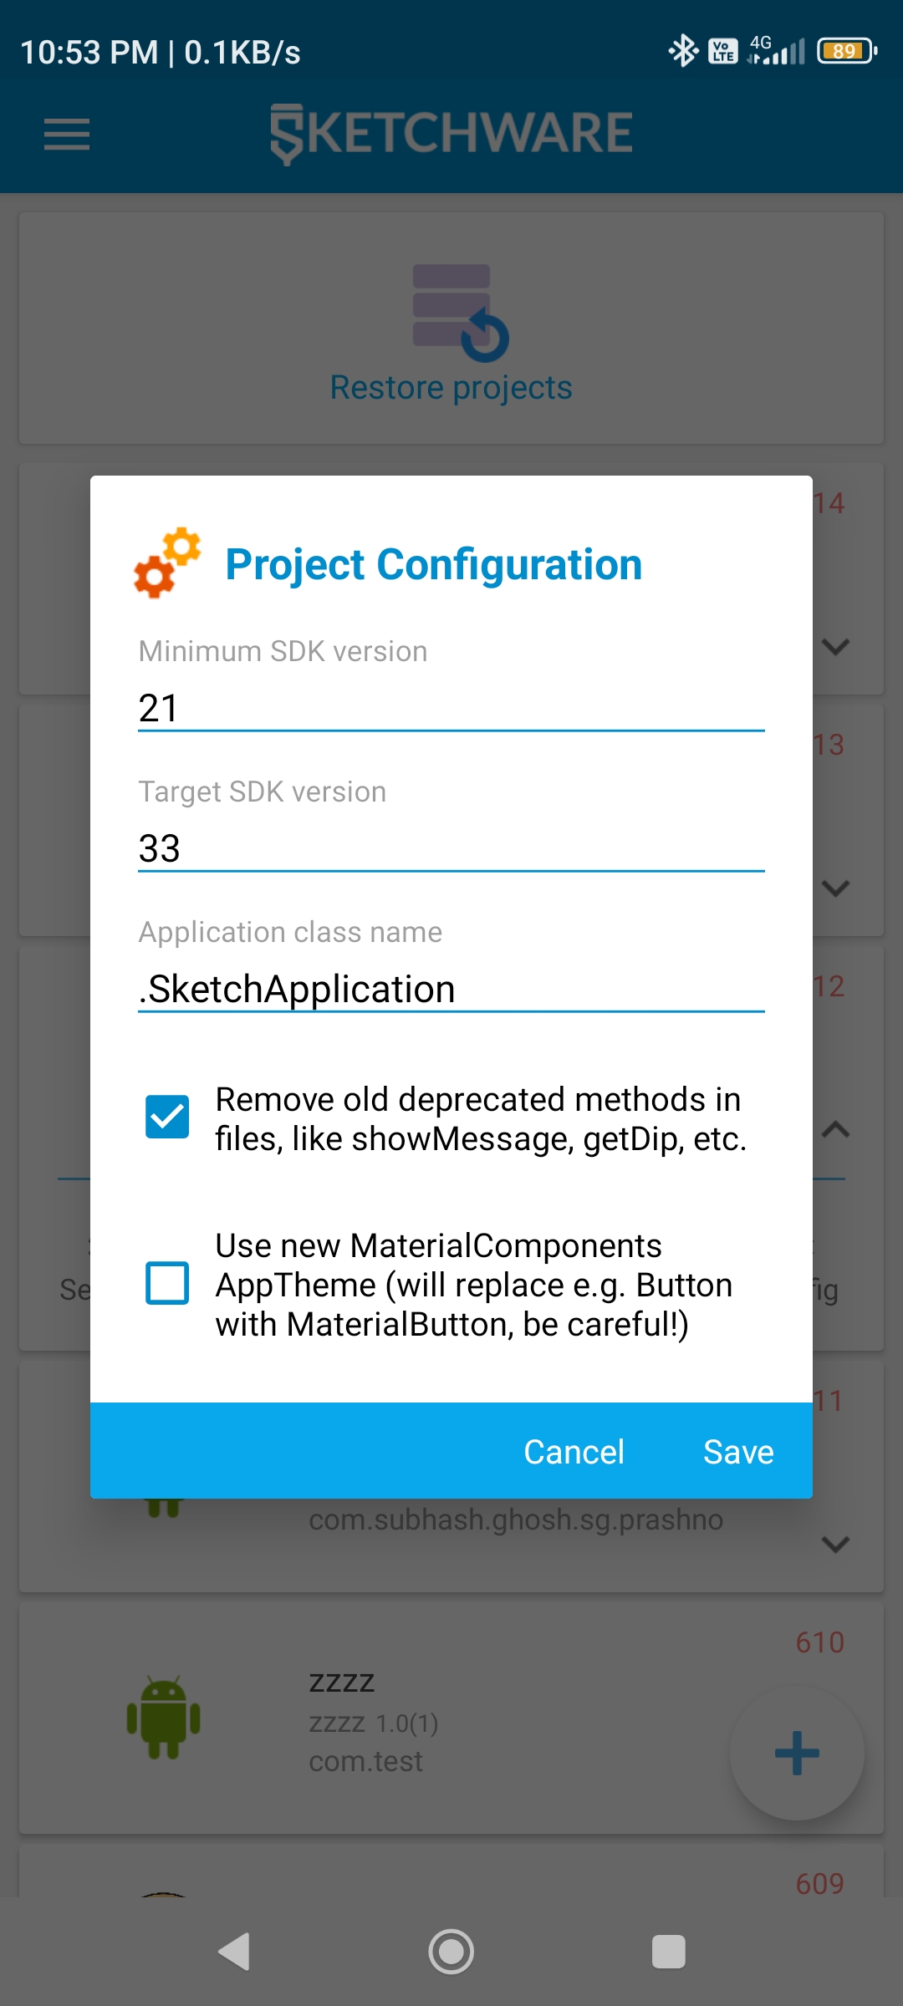Enable the MaterialComponents AppTheme checkbox
The height and width of the screenshot is (2006, 903).
[166, 1285]
